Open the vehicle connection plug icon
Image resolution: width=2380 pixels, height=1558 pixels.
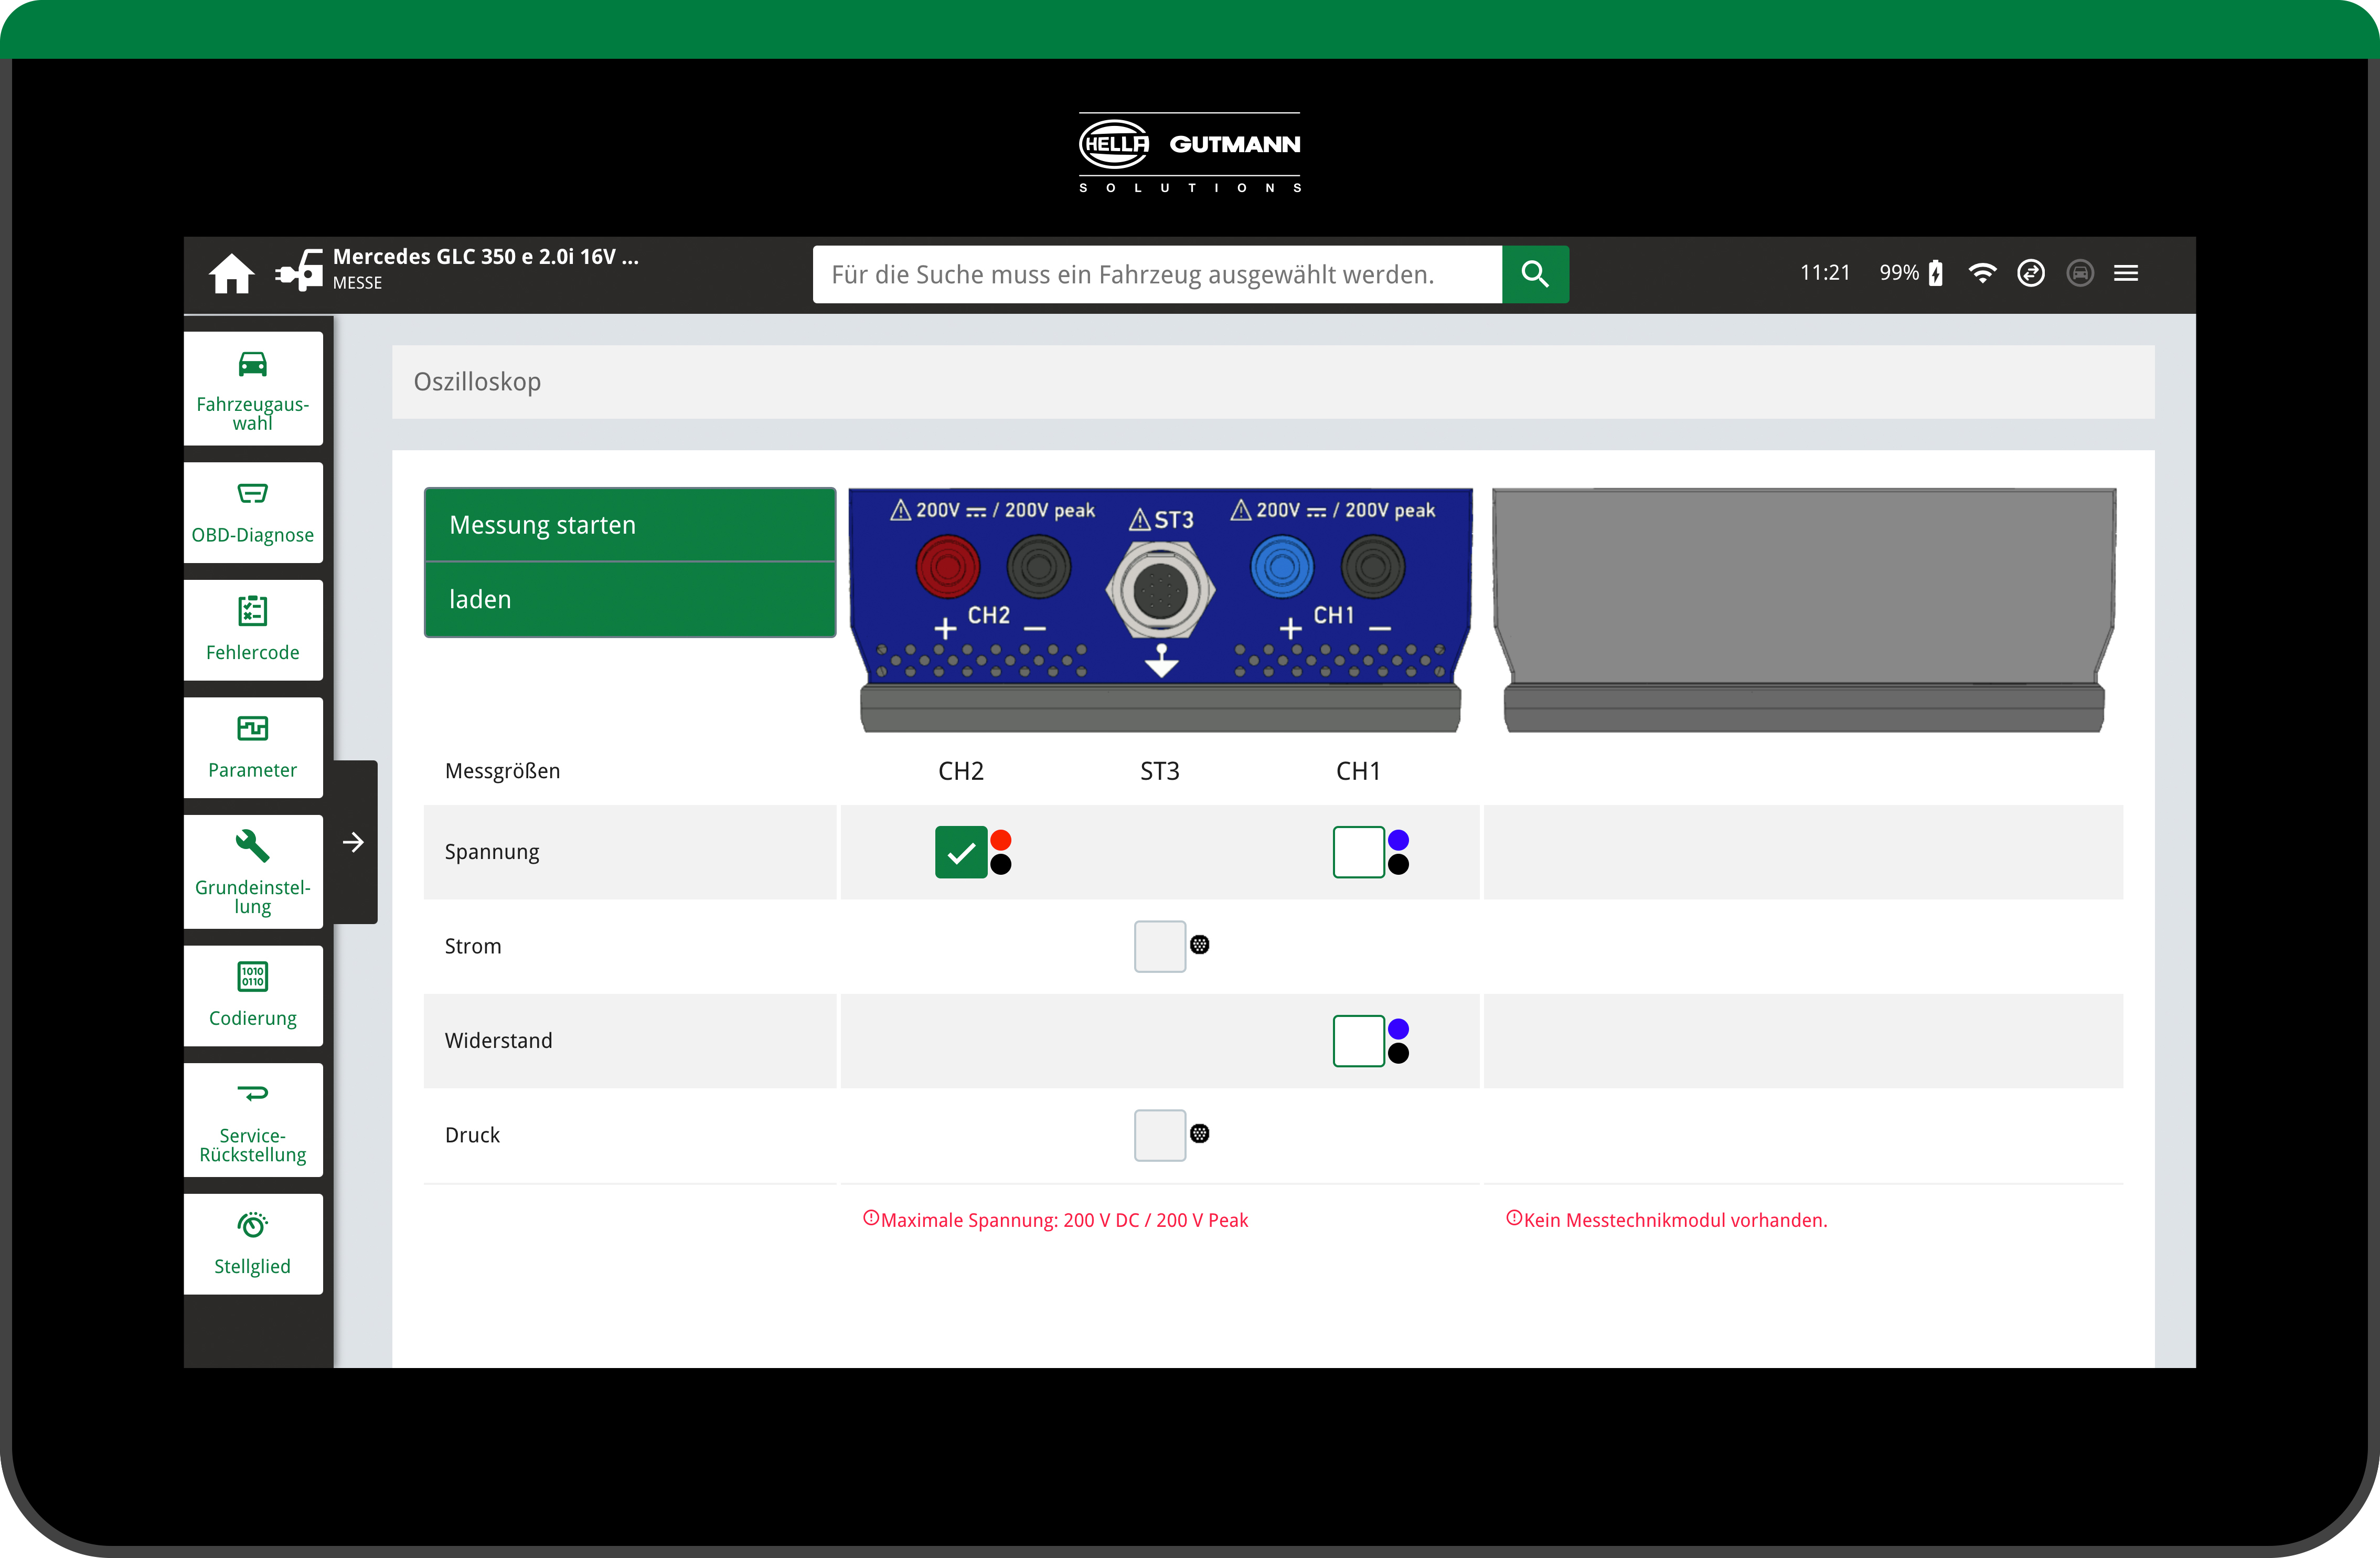pos(298,270)
